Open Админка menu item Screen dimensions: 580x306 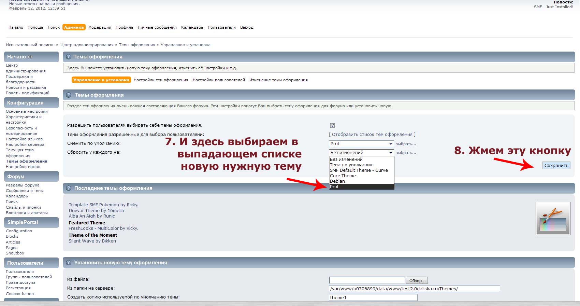click(74, 27)
